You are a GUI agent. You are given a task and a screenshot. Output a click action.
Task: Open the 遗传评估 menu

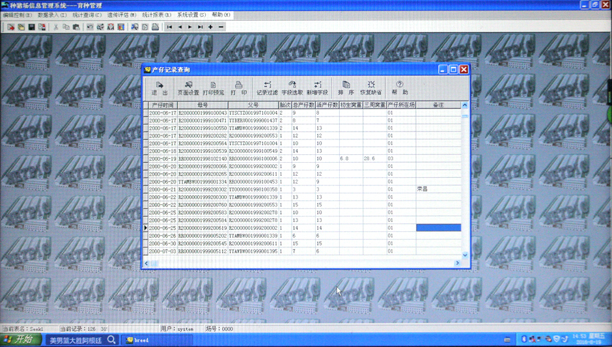tap(122, 15)
